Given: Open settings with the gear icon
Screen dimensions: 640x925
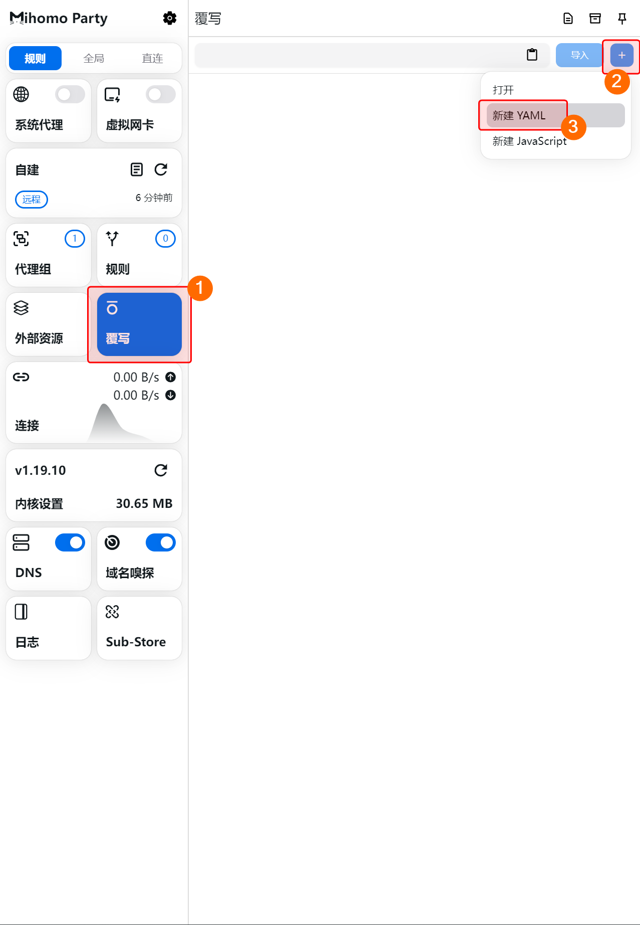Looking at the screenshot, I should (170, 19).
